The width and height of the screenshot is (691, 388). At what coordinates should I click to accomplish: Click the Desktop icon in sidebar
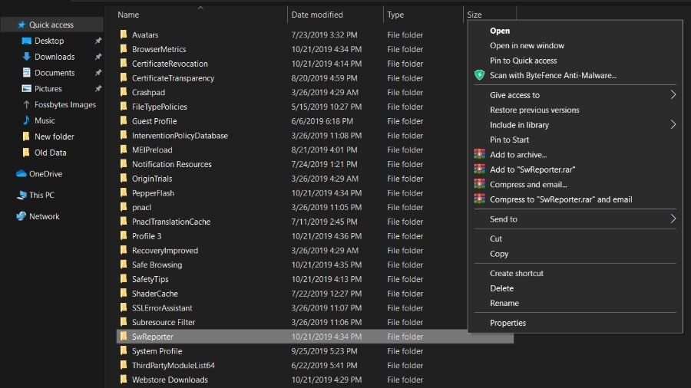[26, 41]
